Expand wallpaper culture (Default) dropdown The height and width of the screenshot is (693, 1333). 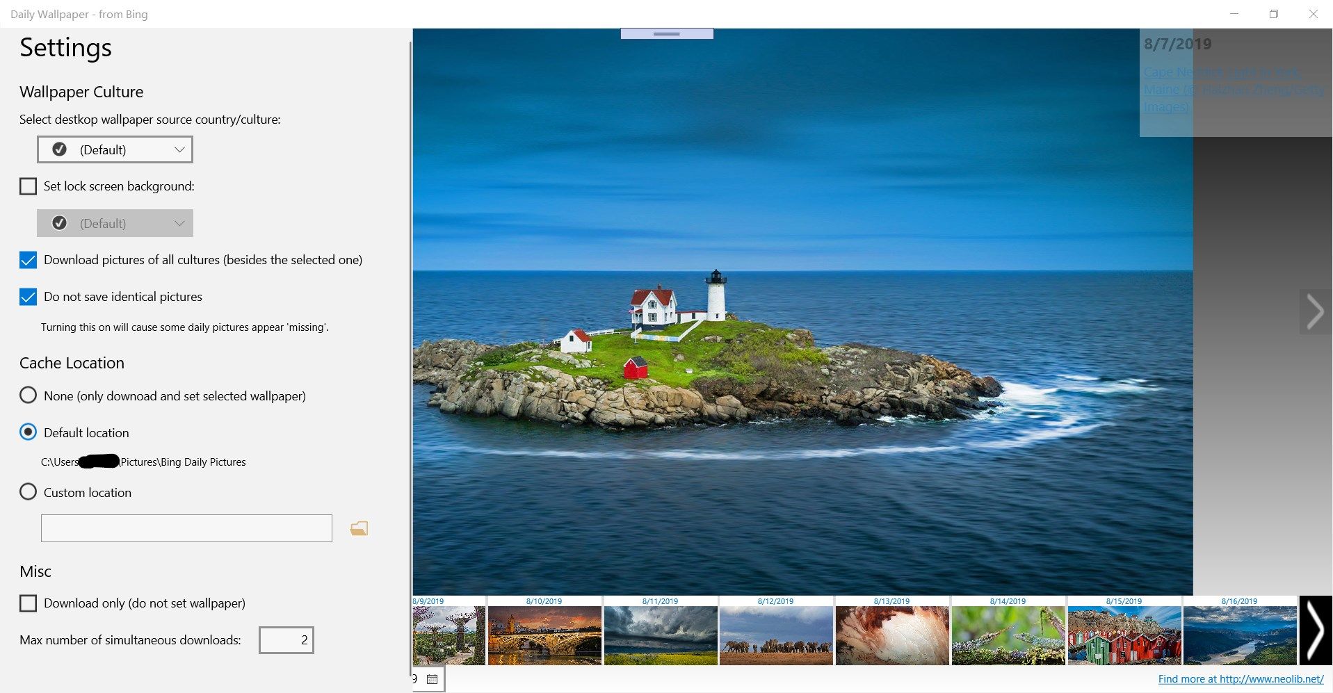(115, 149)
